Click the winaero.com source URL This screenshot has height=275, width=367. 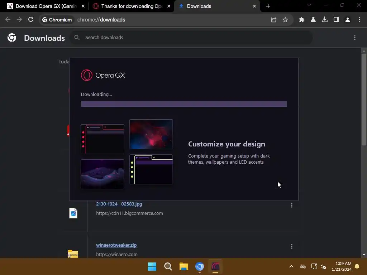click(117, 255)
